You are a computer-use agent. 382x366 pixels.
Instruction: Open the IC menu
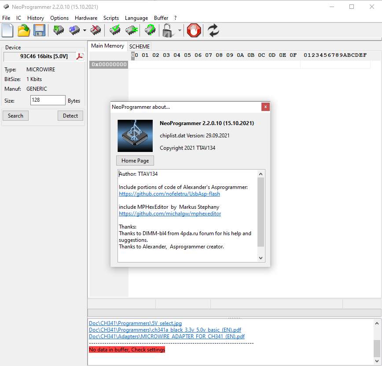18,18
